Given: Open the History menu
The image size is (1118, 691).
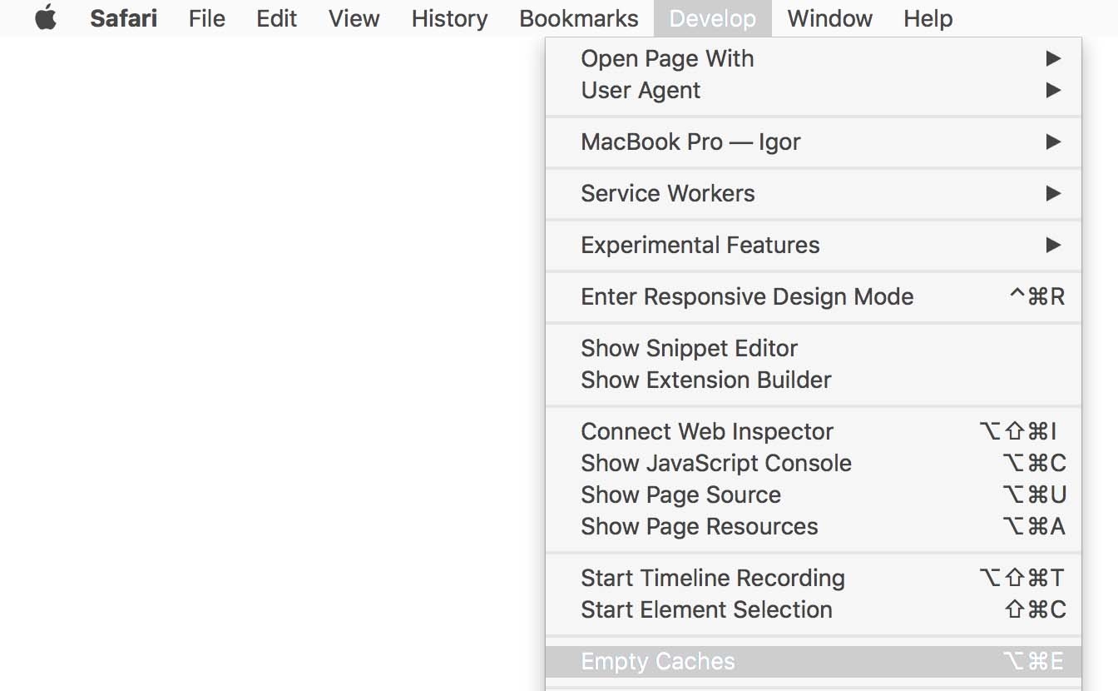Looking at the screenshot, I should [449, 17].
